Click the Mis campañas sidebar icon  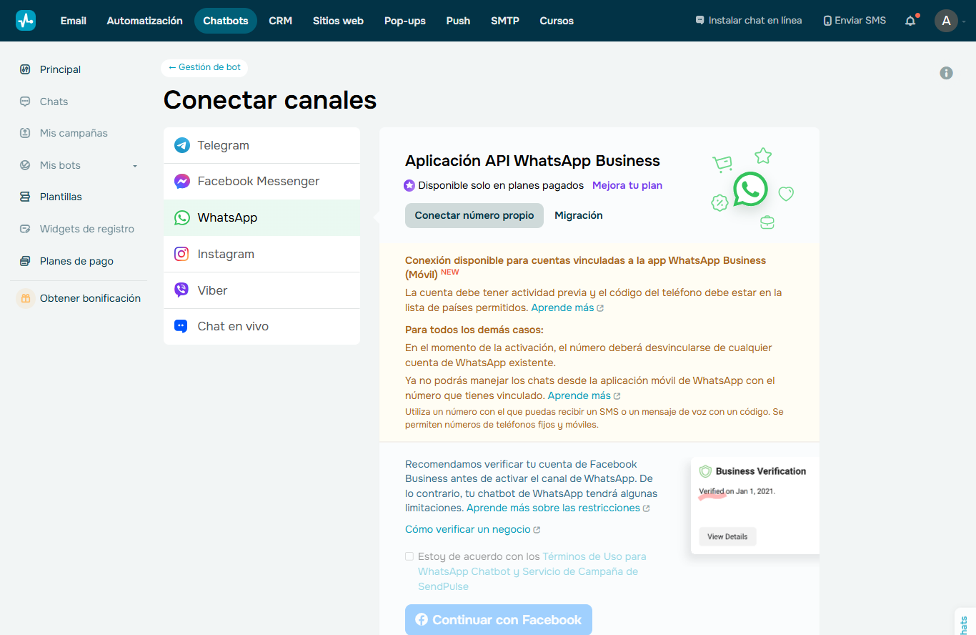tap(25, 133)
